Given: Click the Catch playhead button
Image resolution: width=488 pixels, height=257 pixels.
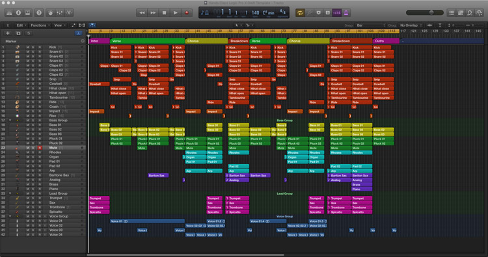Looking at the screenshot, I should (x=92, y=25).
